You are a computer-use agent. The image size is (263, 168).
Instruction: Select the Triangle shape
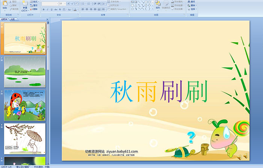pos(136,6)
